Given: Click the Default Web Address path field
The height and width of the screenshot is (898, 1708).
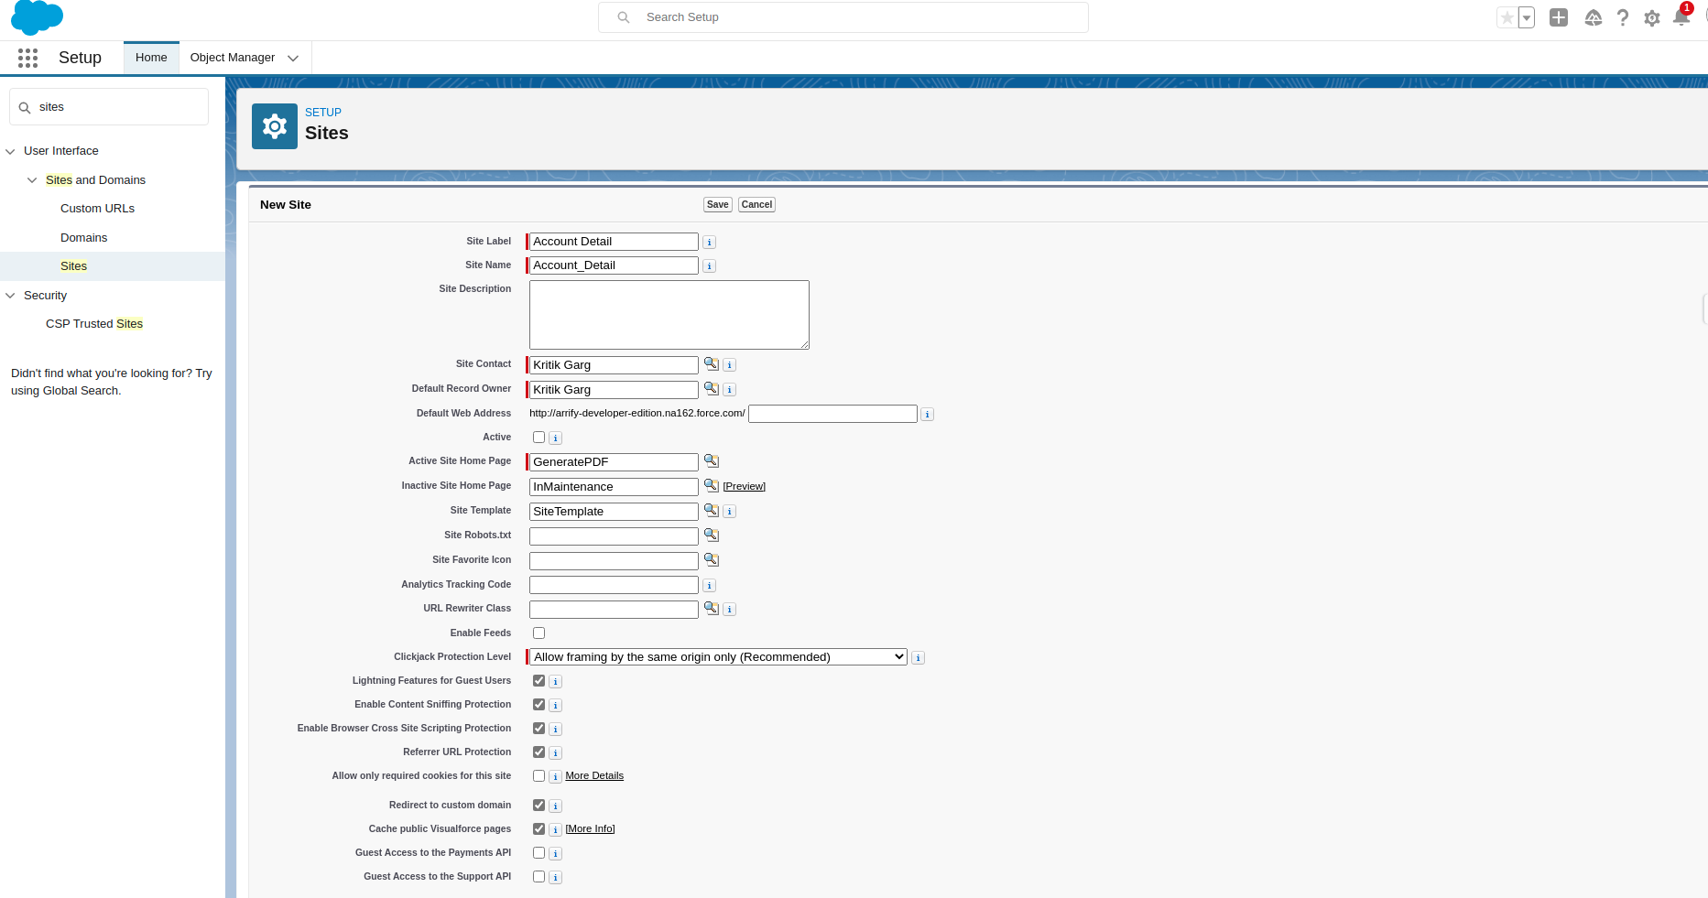Looking at the screenshot, I should [x=832, y=414].
